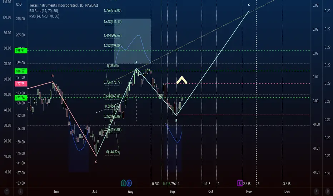Select the 1.786(218.05) Fibonacci level label
Viewport: 333px width, 196px height.
[x=113, y=11]
